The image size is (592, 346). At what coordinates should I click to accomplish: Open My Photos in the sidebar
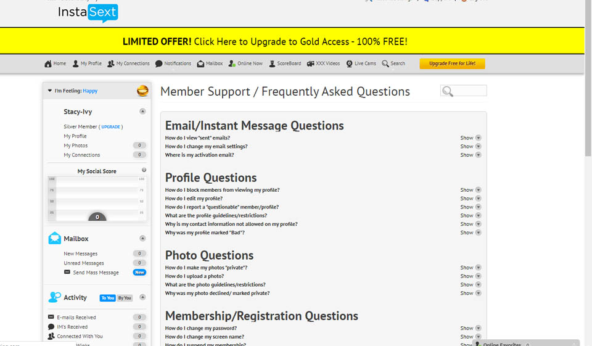(75, 146)
